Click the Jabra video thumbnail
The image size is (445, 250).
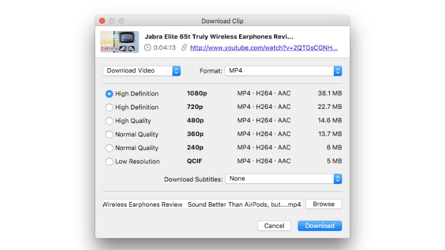pos(120,42)
